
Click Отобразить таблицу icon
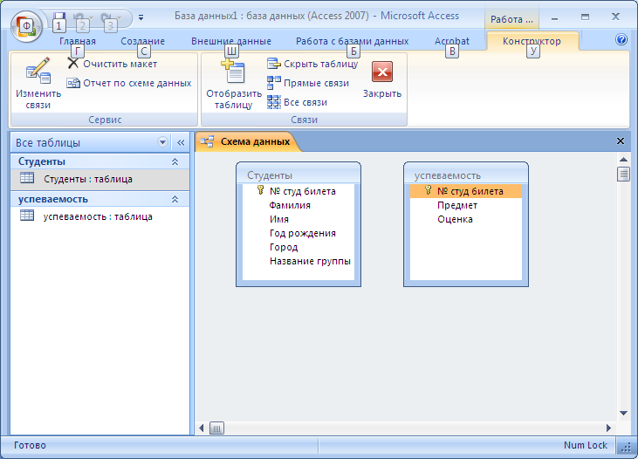coord(233,72)
